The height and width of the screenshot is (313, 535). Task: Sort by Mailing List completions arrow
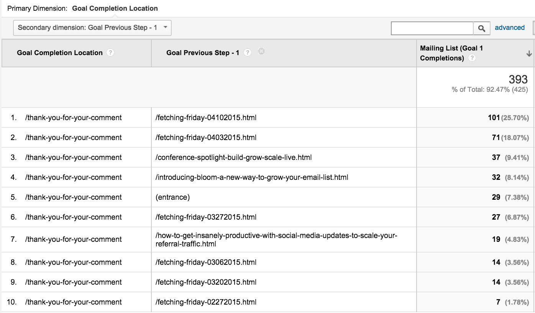(x=529, y=54)
